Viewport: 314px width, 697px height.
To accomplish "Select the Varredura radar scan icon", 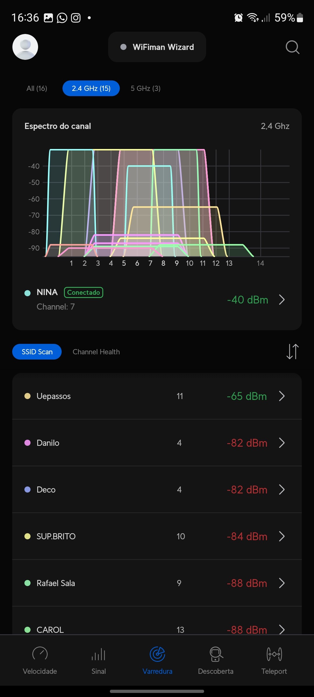I will [x=157, y=655].
